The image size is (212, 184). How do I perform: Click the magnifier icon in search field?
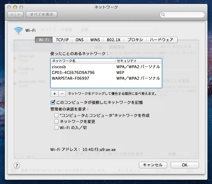(163, 15)
